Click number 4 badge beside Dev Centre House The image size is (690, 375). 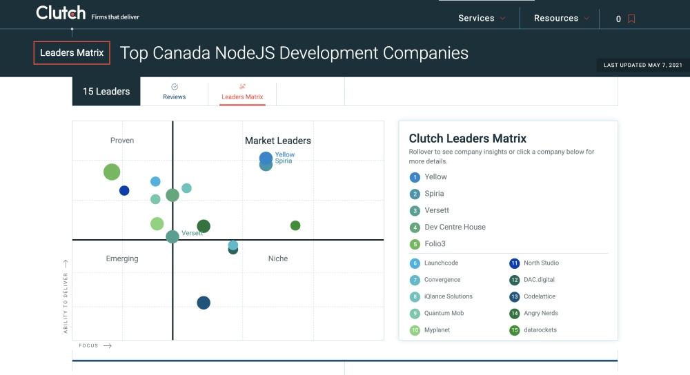[x=415, y=227]
